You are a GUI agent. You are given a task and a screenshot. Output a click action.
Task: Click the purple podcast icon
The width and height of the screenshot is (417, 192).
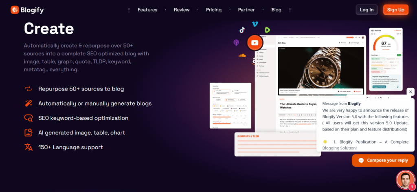[236, 42]
